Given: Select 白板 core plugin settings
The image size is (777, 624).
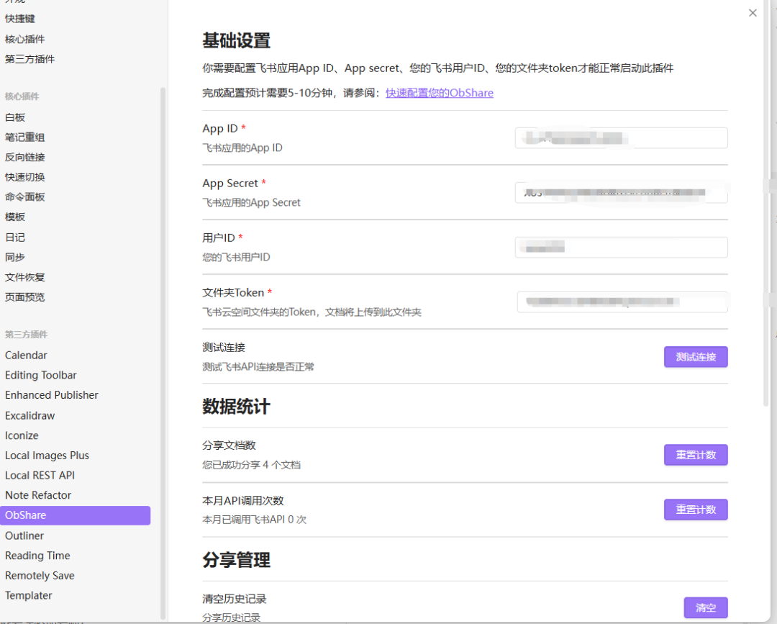Looking at the screenshot, I should [15, 117].
